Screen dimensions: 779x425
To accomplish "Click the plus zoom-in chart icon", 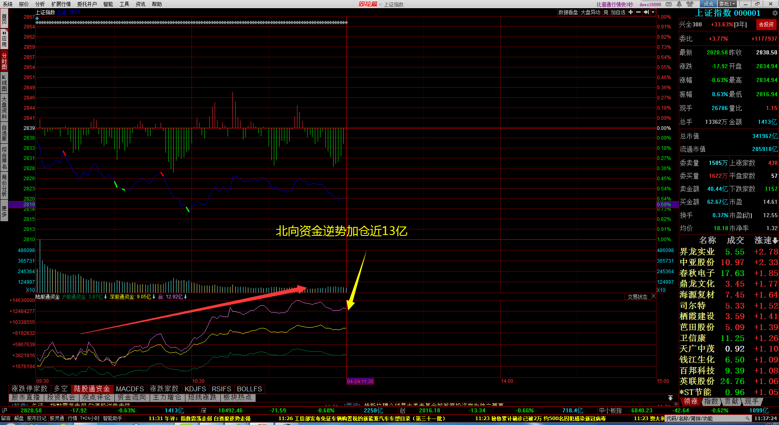I will point(631,12).
